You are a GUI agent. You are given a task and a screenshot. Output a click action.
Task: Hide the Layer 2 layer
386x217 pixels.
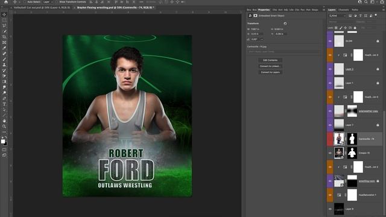point(330,69)
